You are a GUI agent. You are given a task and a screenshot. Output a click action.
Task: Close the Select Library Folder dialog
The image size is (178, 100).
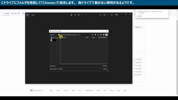coord(107,31)
